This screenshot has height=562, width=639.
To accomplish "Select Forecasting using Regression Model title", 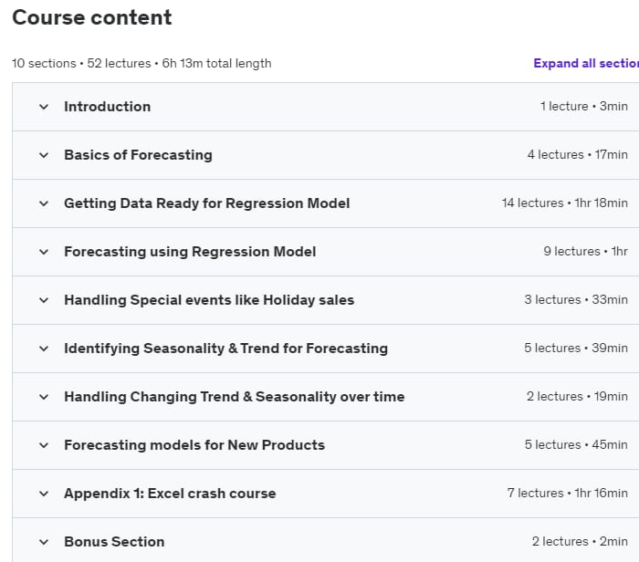I will [x=190, y=252].
